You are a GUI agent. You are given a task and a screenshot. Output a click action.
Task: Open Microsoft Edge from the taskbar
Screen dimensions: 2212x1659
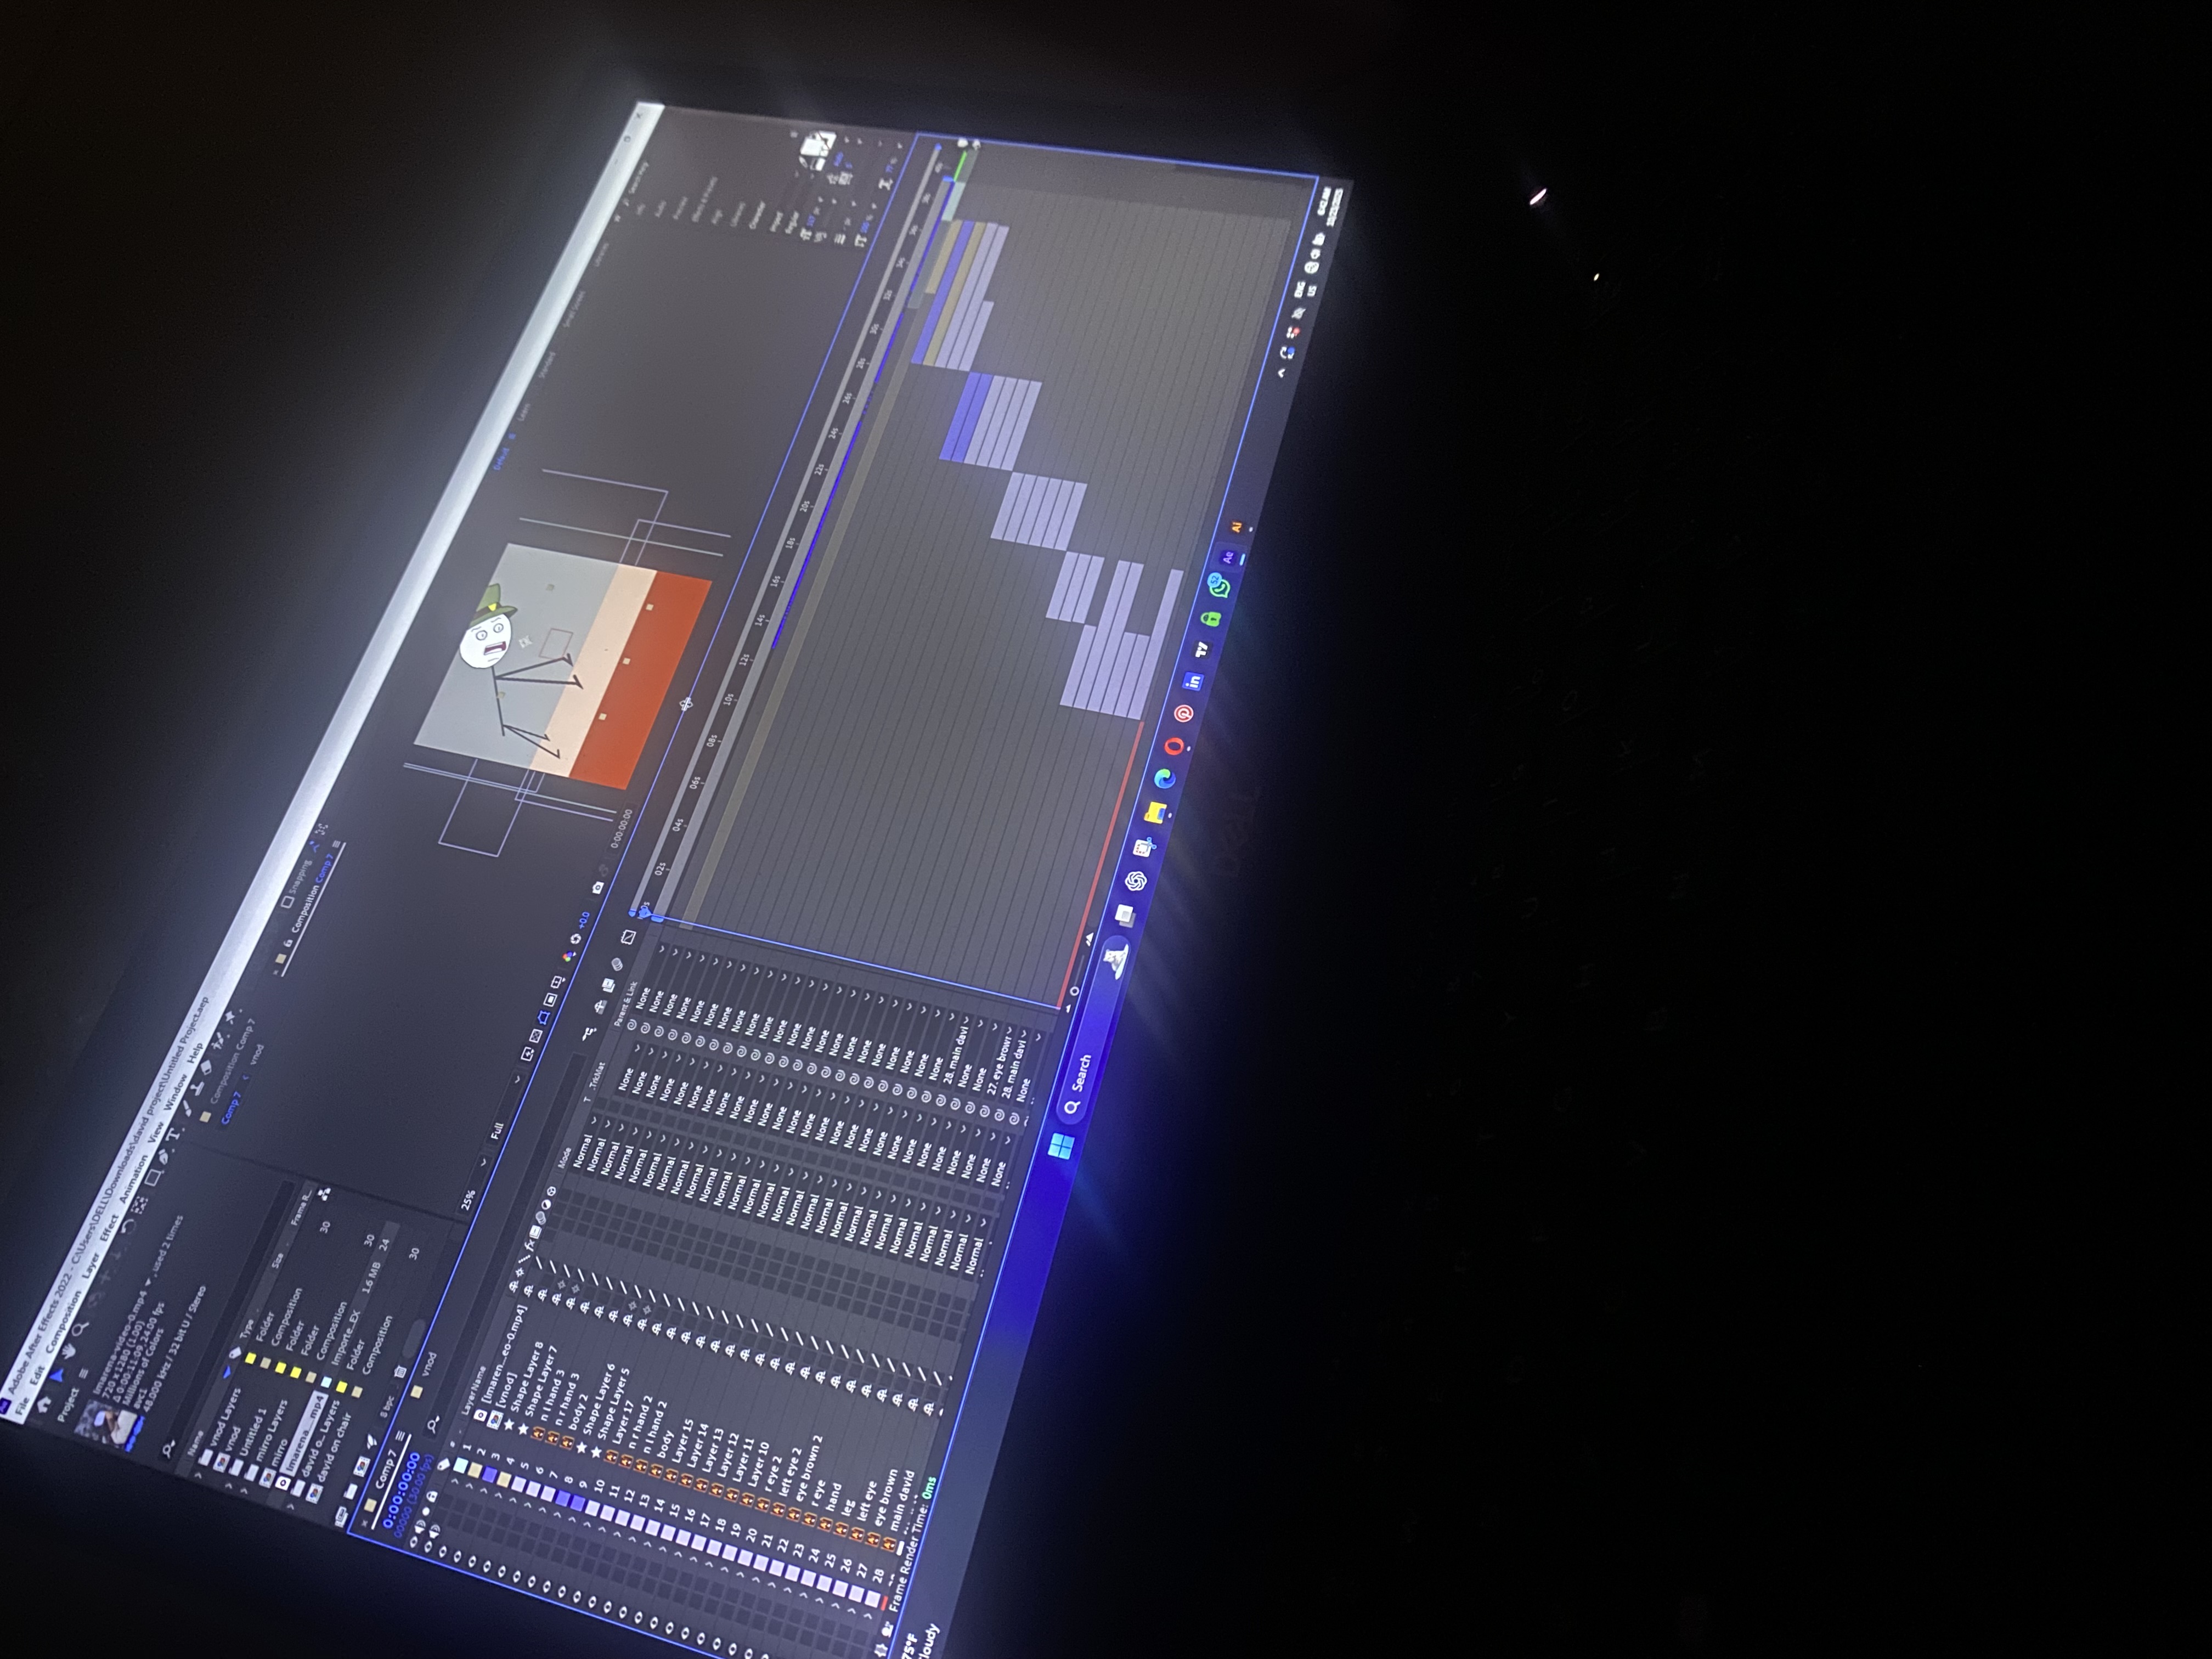[x=1165, y=778]
